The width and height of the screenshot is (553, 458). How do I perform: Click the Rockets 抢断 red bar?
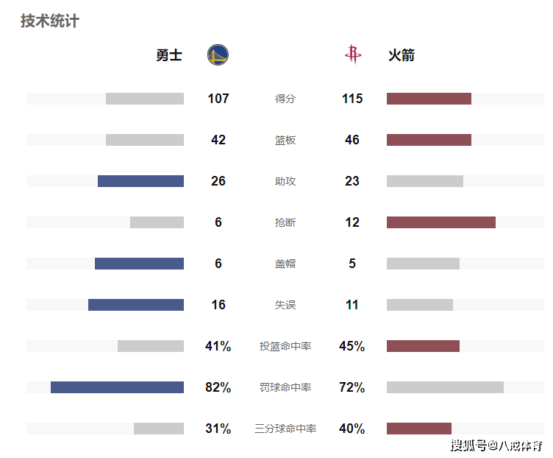click(x=441, y=222)
